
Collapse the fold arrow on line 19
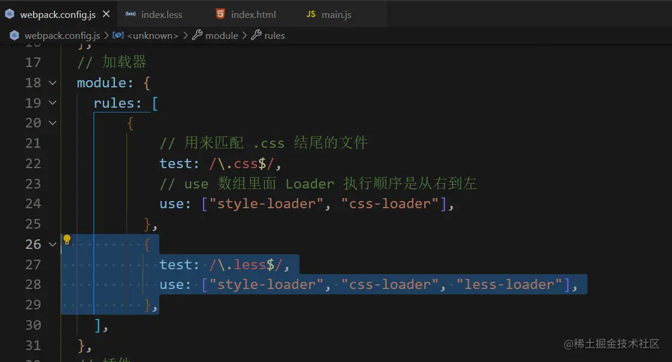[x=52, y=103]
